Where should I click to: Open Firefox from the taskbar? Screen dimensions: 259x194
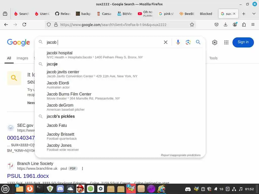(30, 189)
